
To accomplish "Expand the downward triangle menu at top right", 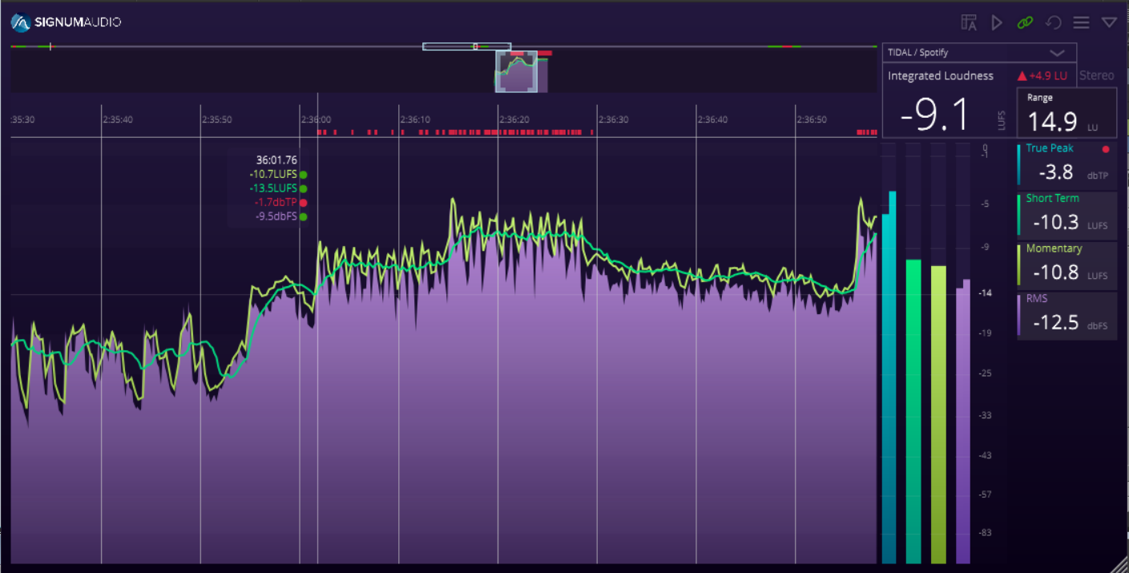I will pos(1109,22).
